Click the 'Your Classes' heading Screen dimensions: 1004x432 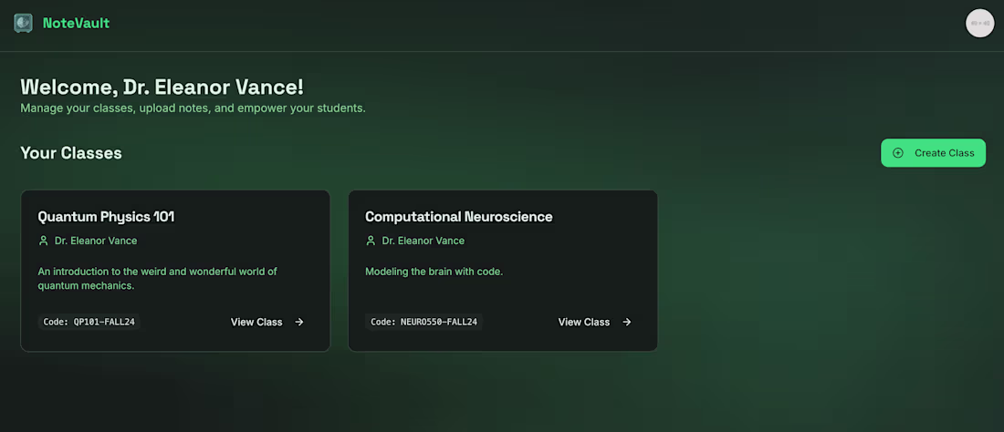coord(71,153)
